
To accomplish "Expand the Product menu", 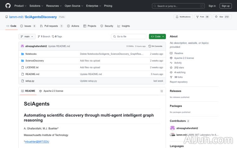I will 20,6.
